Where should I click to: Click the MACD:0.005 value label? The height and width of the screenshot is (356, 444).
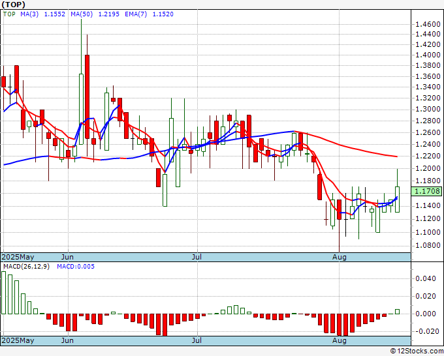click(76, 267)
